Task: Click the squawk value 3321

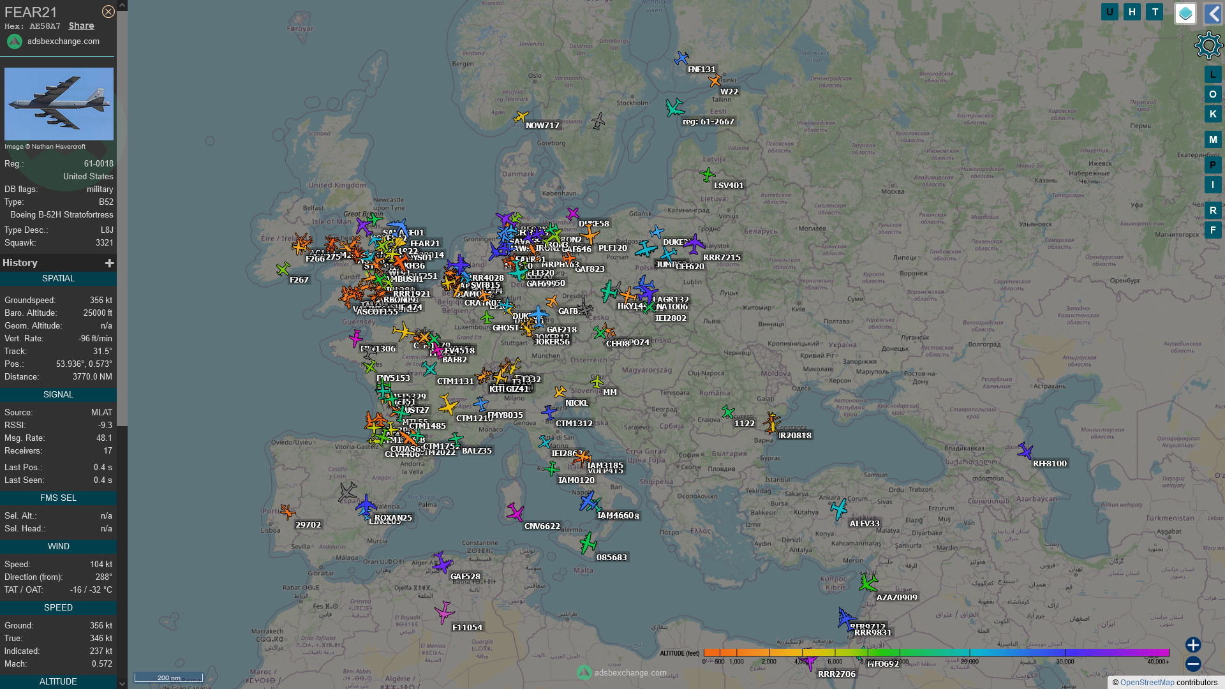Action: [x=104, y=242]
